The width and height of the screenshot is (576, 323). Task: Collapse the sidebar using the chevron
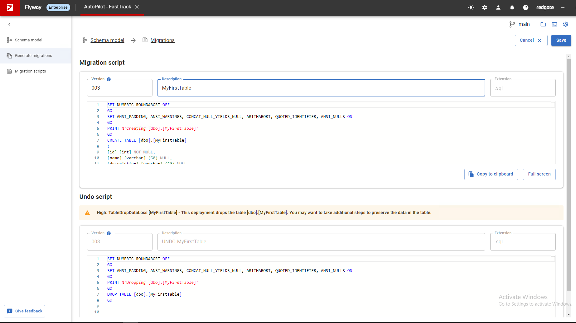[x=9, y=24]
